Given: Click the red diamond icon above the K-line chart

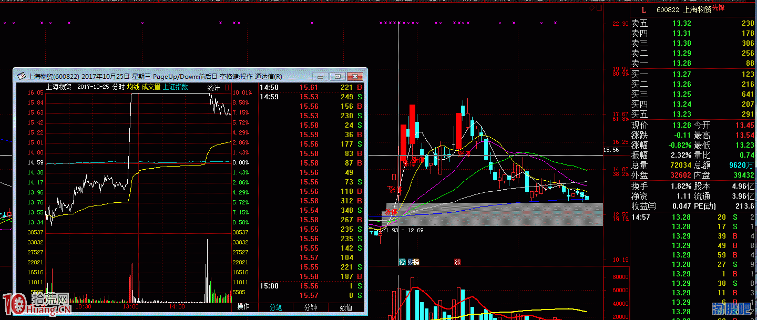Looking at the screenshot, I should coord(591,8).
